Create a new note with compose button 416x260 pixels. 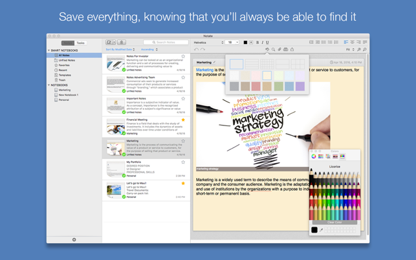tap(109, 42)
